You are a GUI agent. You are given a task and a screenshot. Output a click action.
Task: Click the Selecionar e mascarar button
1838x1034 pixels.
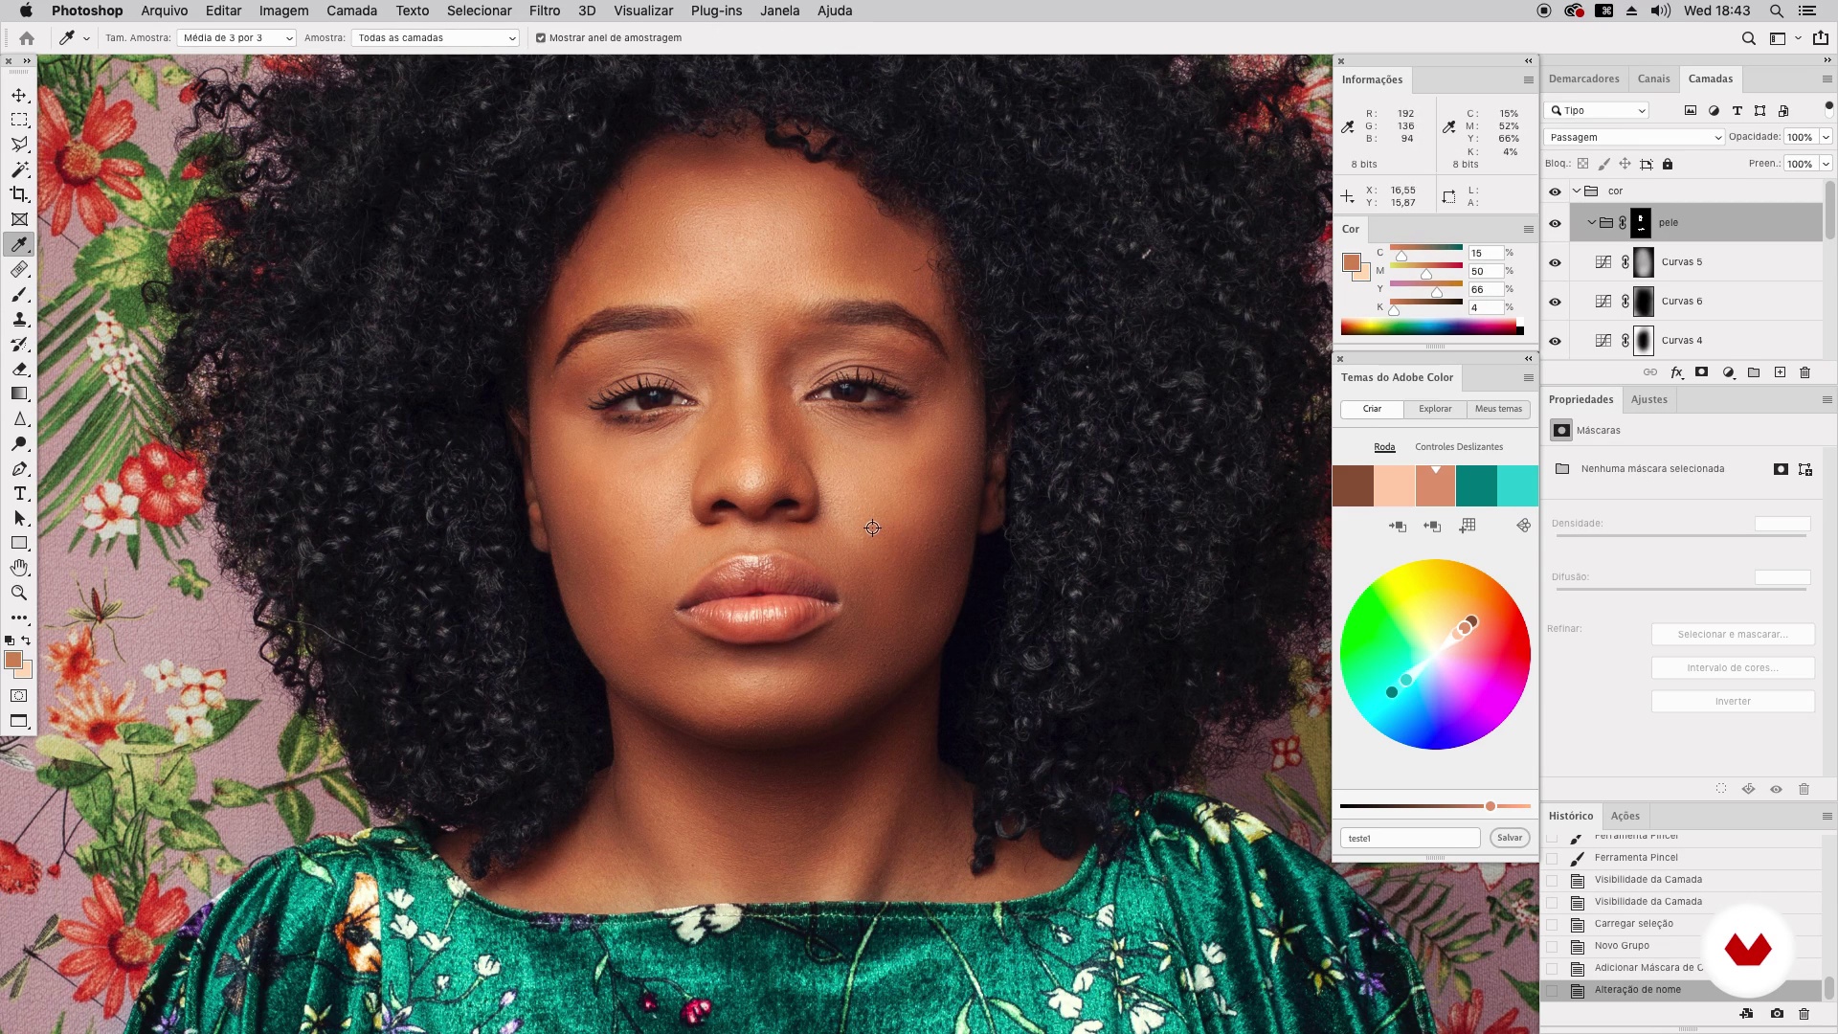[x=1733, y=634]
